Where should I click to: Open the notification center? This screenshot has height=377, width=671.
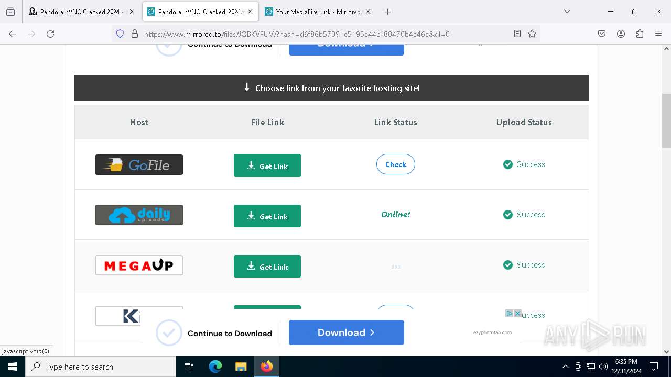tap(654, 367)
